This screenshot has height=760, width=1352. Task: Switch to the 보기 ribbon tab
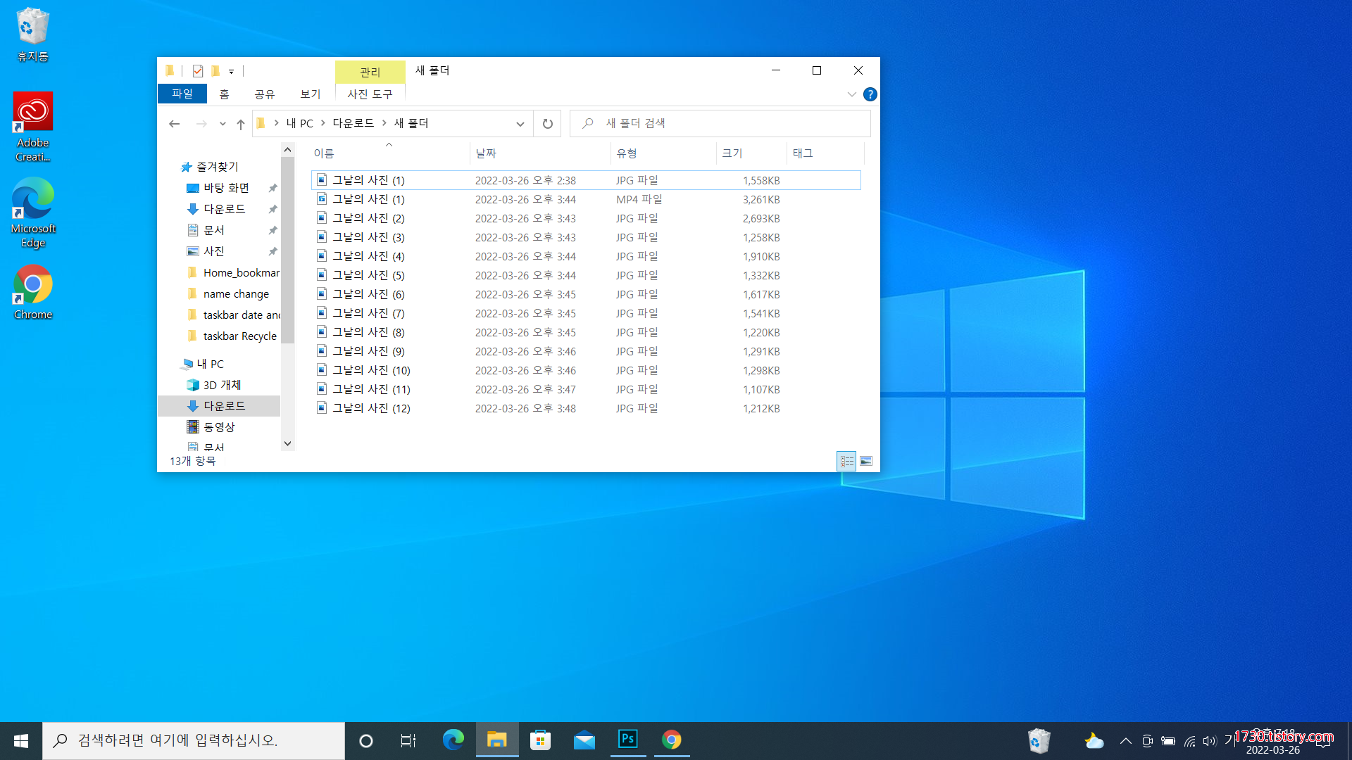(x=310, y=94)
